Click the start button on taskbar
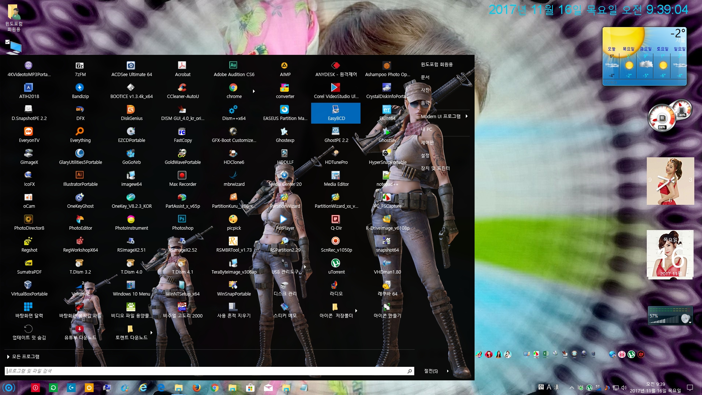 click(9, 388)
